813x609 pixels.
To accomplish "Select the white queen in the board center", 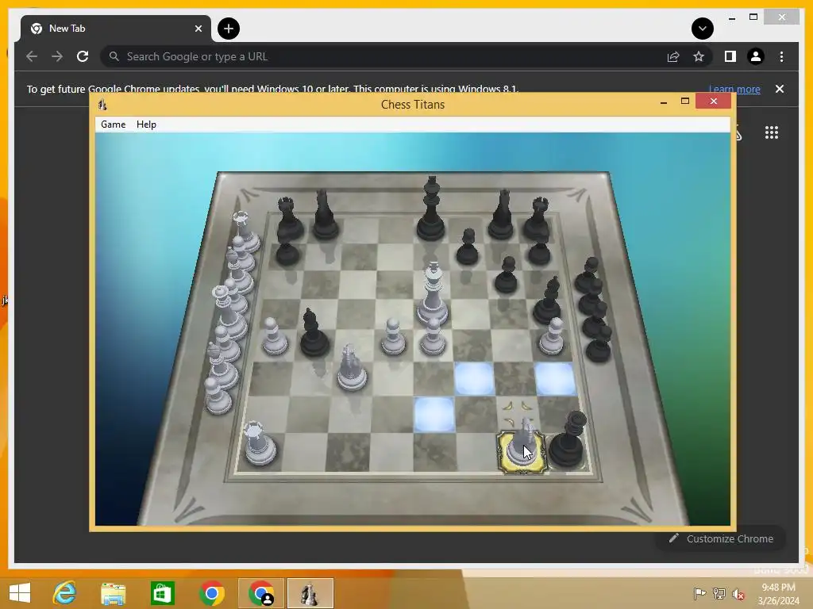I will [x=433, y=295].
